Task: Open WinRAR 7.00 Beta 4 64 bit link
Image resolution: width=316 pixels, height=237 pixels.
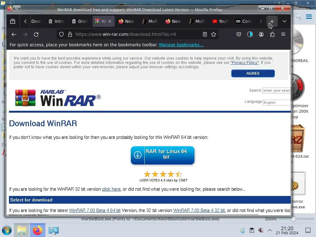Action: (x=95, y=210)
